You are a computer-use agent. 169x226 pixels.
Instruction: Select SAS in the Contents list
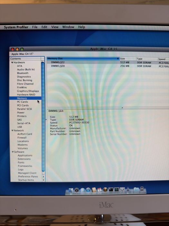coord(20,120)
